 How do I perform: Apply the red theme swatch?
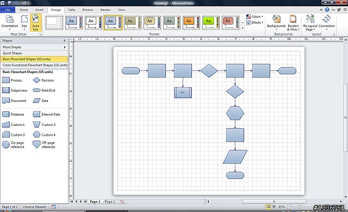coord(230,22)
